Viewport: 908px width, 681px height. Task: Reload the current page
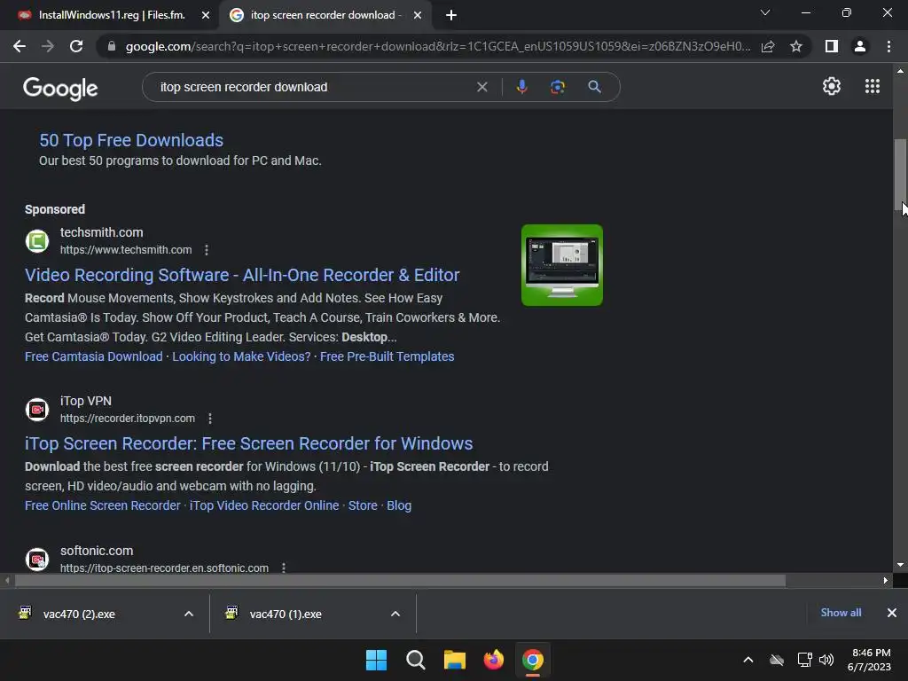point(76,46)
